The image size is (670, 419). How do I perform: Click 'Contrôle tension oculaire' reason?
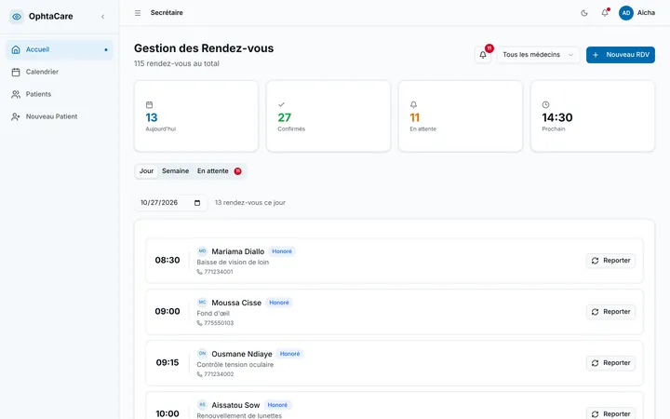tap(235, 365)
